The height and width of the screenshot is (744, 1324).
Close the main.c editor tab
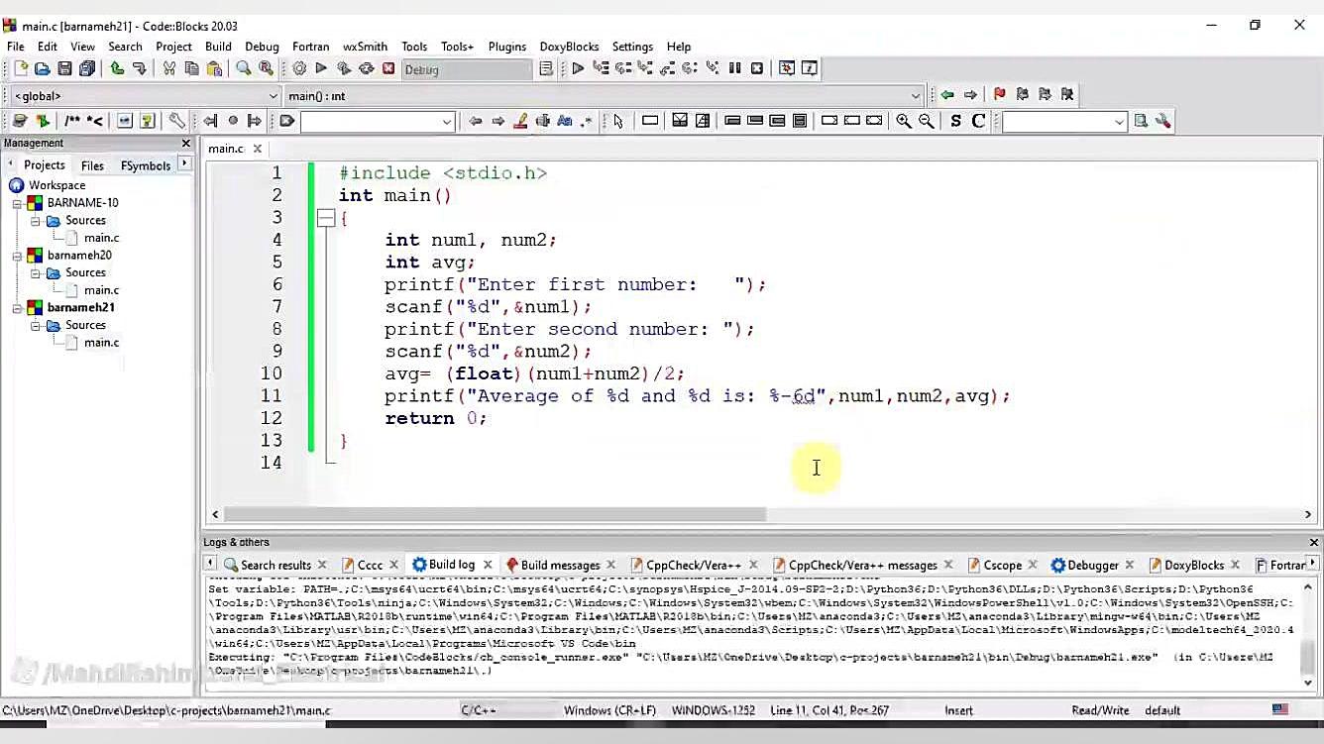click(257, 149)
